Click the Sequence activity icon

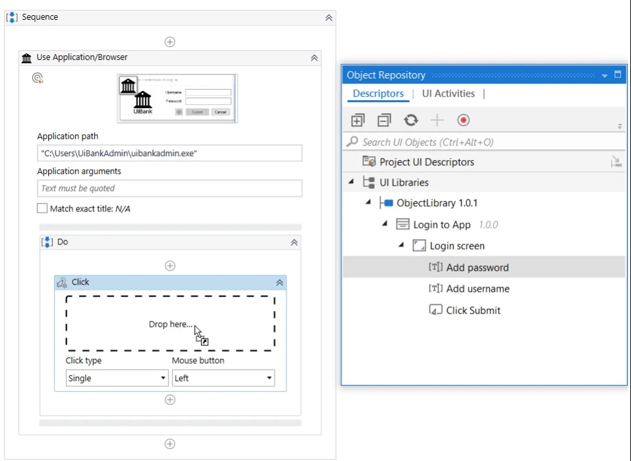coord(12,17)
